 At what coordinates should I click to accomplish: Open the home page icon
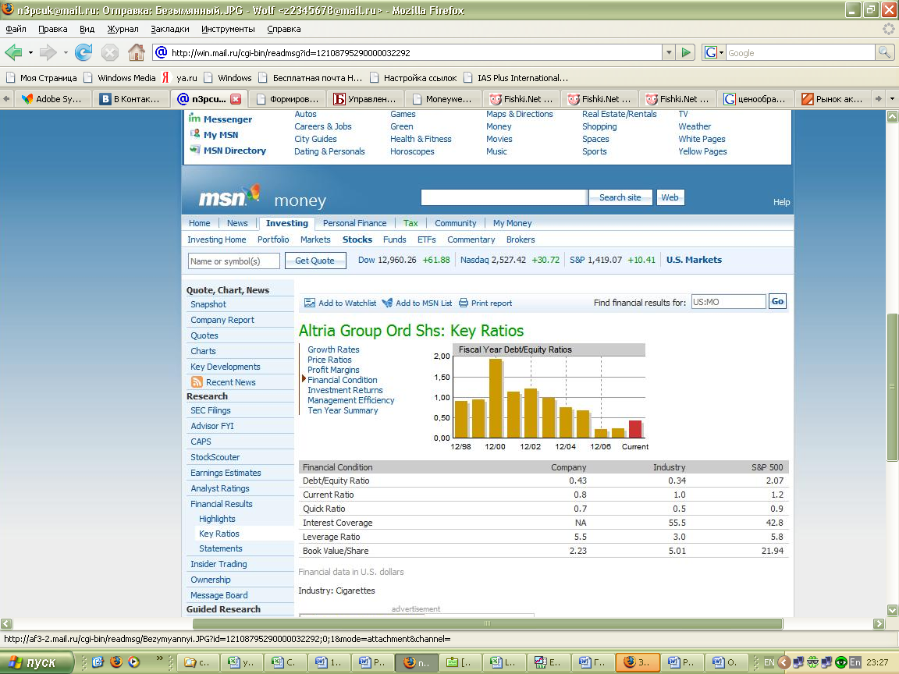pyautogui.click(x=137, y=52)
